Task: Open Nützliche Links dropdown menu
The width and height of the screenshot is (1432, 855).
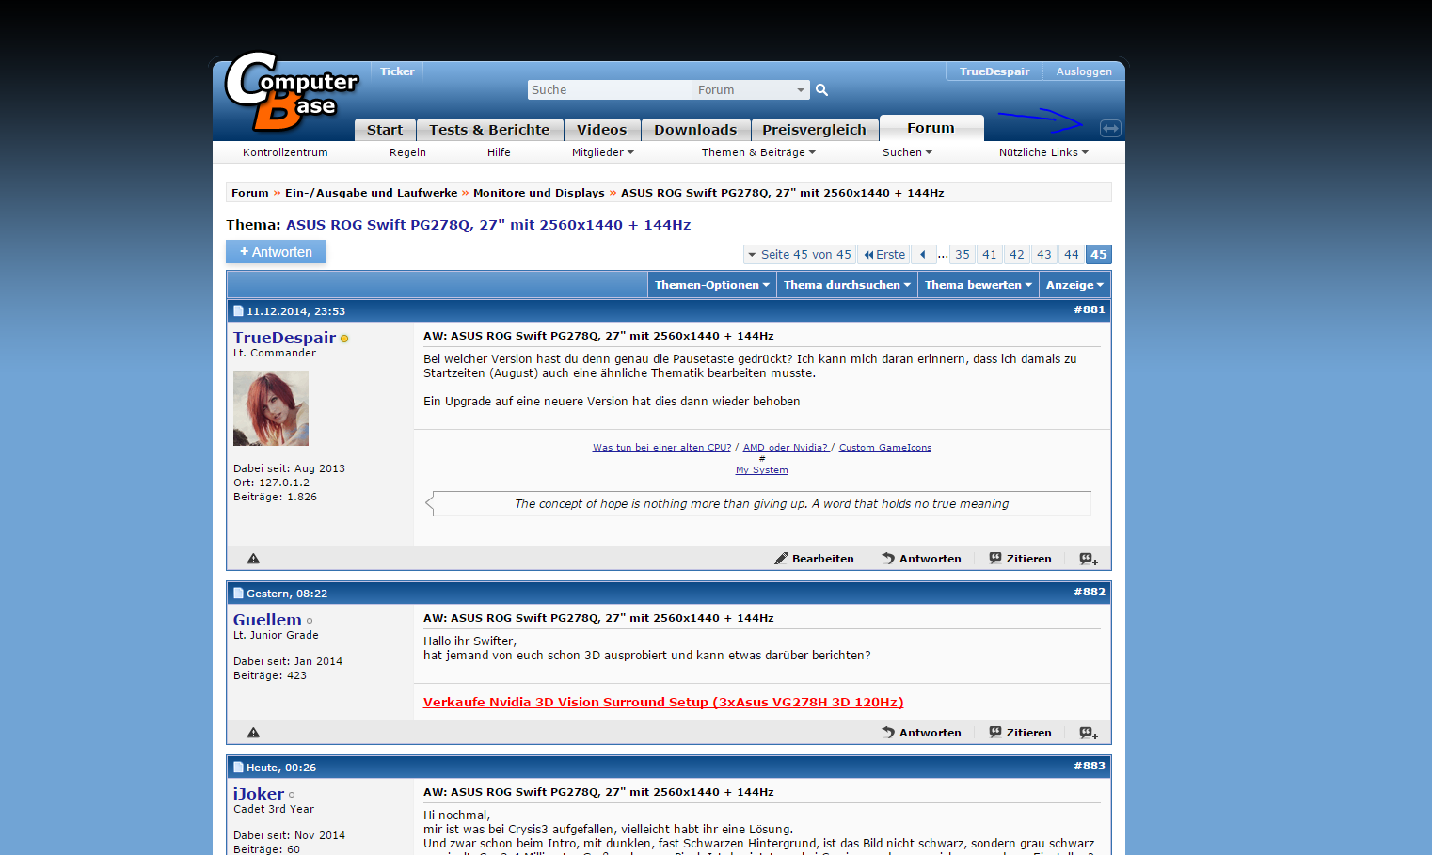Action: click(1043, 152)
